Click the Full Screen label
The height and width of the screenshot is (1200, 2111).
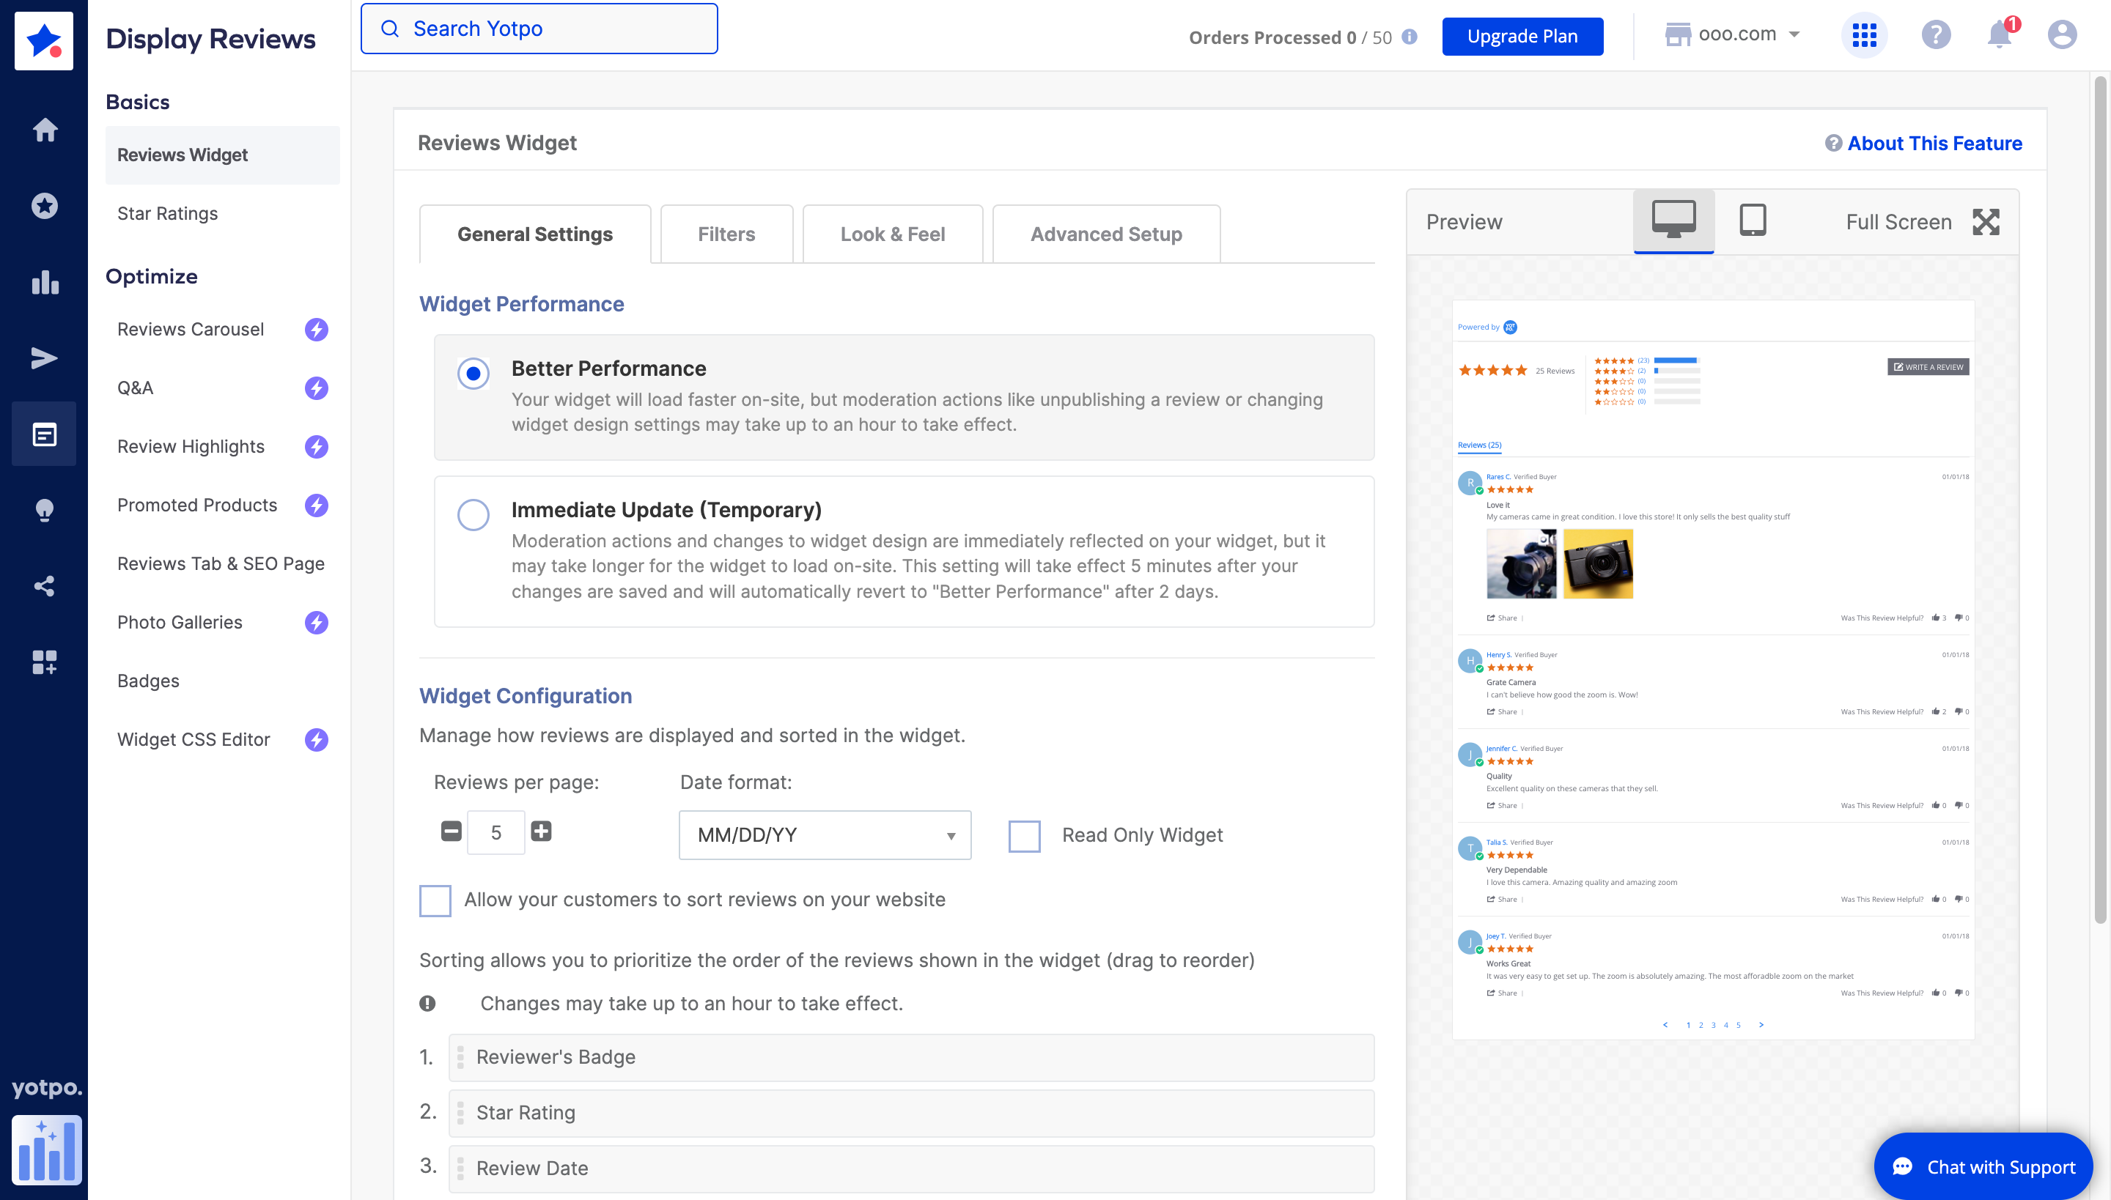tap(1898, 222)
